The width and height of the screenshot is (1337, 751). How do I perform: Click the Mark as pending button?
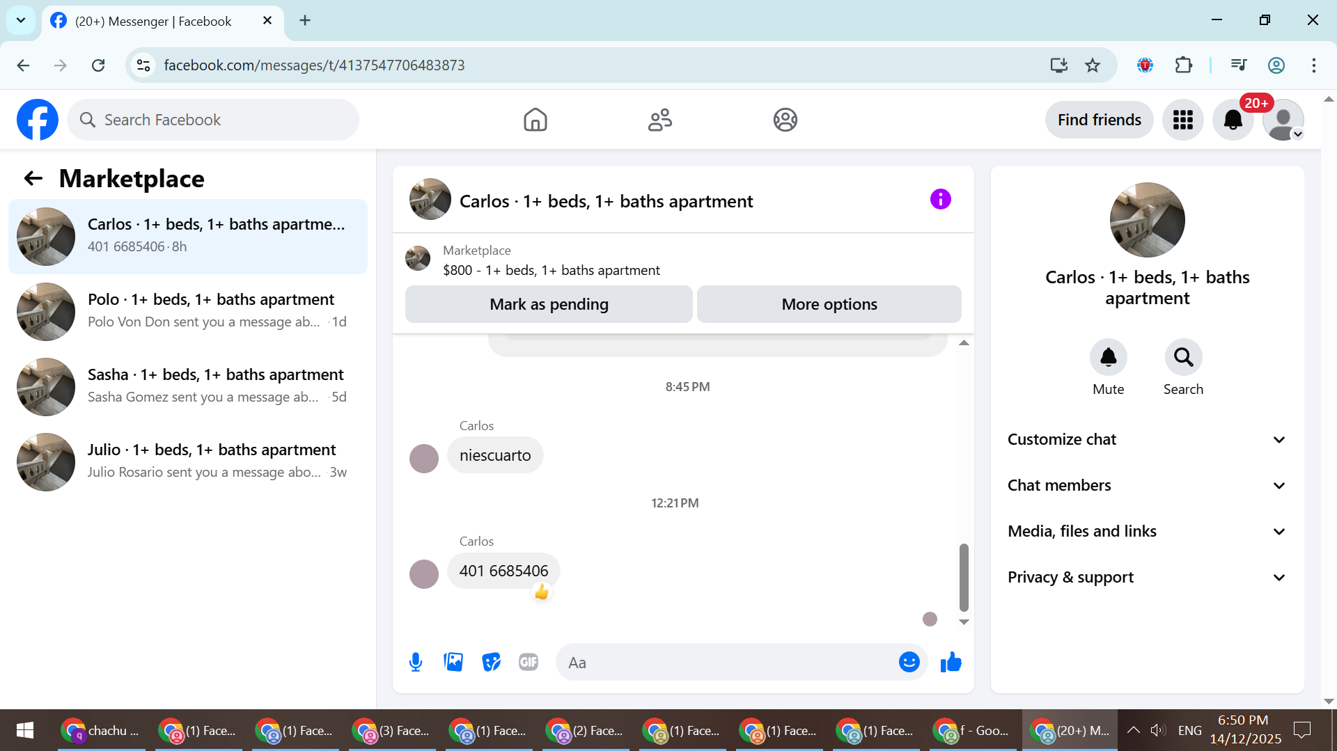click(x=549, y=304)
